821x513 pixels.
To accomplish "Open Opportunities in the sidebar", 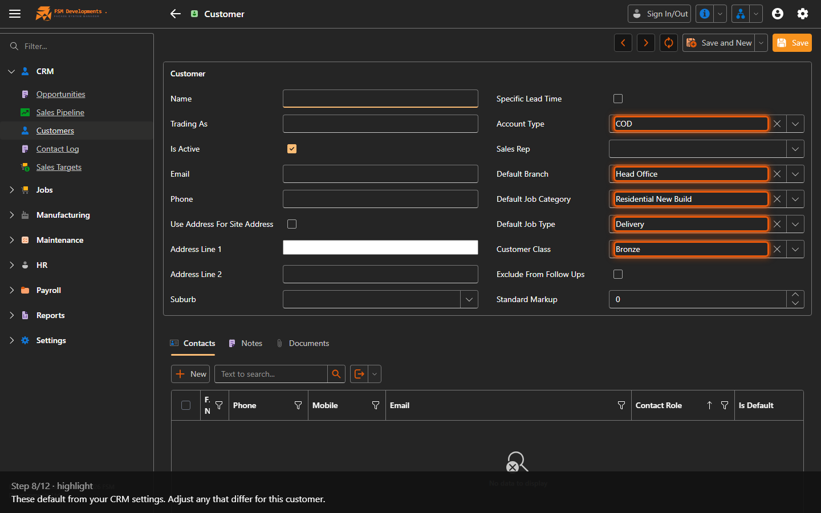I will [60, 94].
